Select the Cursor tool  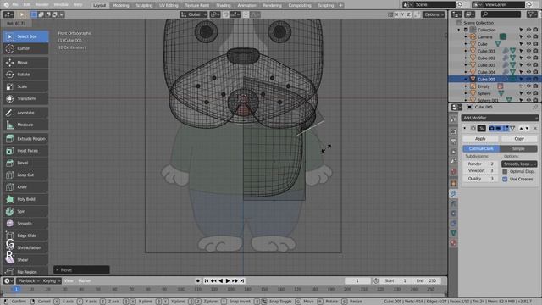pyautogui.click(x=25, y=48)
